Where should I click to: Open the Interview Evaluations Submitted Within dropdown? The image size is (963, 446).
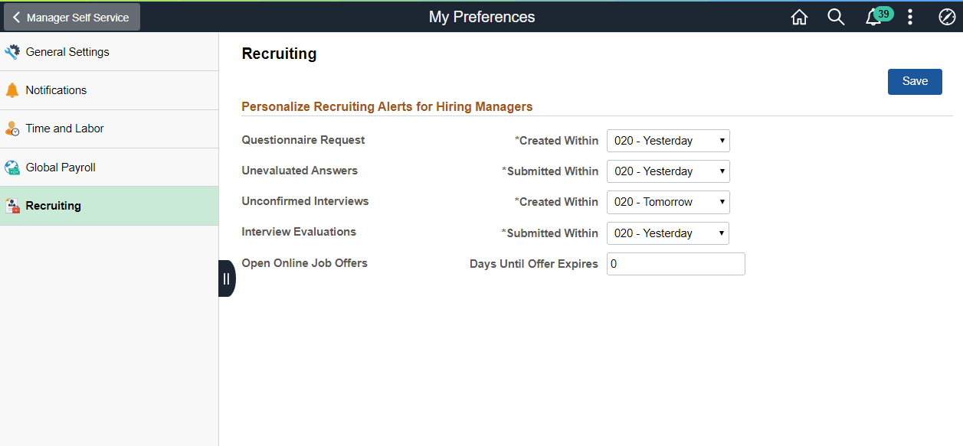tap(667, 233)
